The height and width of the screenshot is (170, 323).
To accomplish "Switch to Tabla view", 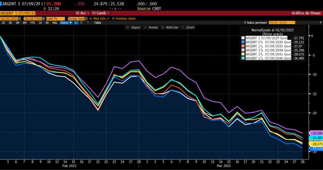I will 97,23.
